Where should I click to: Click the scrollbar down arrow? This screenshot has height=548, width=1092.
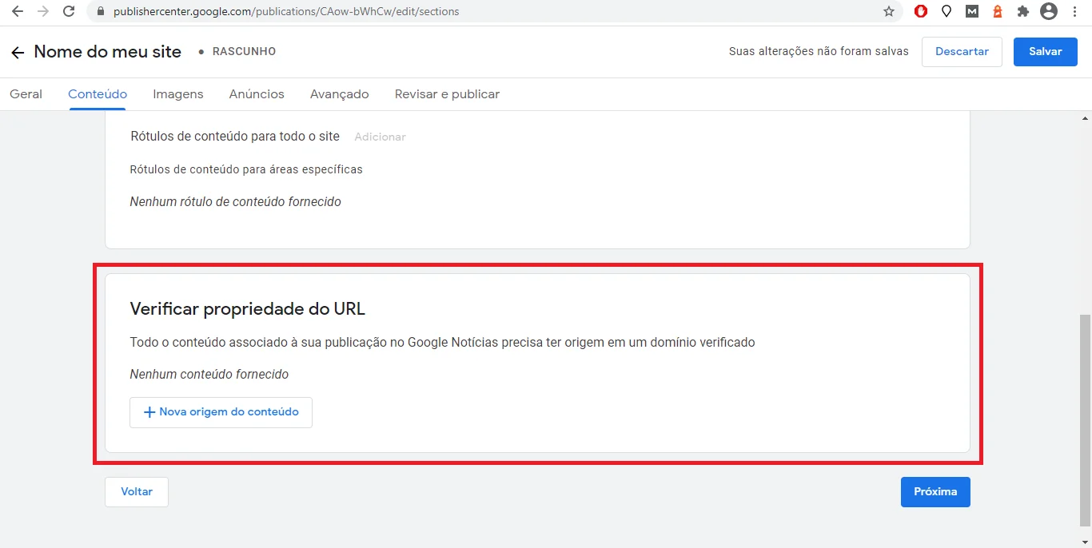(x=1085, y=541)
